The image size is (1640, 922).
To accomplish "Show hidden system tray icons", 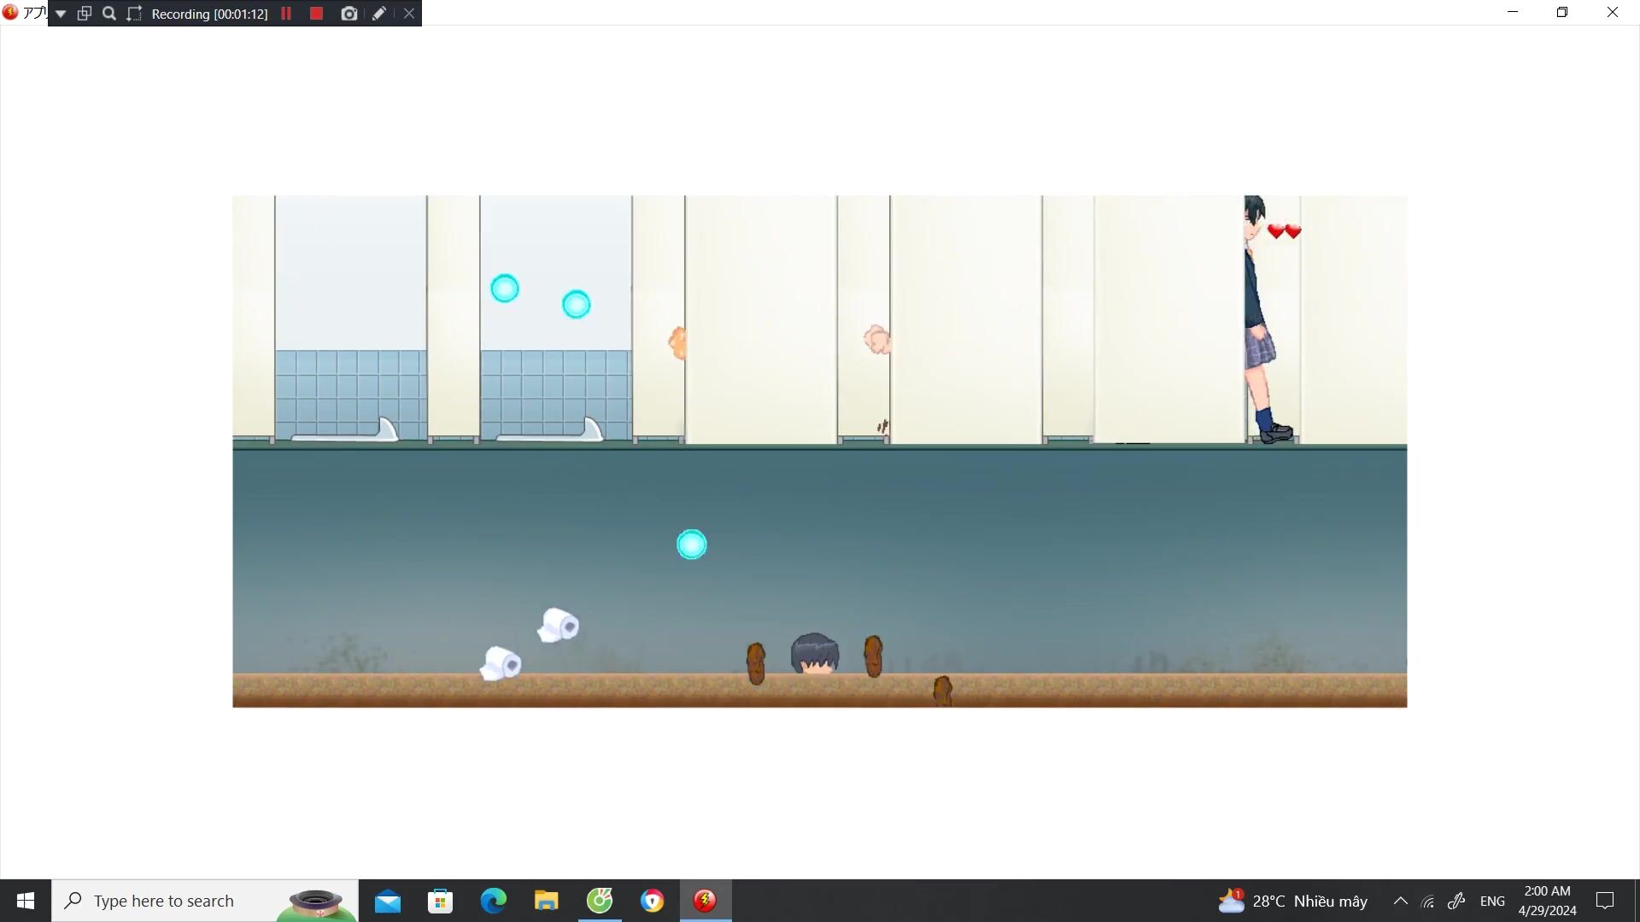I will pyautogui.click(x=1400, y=901).
